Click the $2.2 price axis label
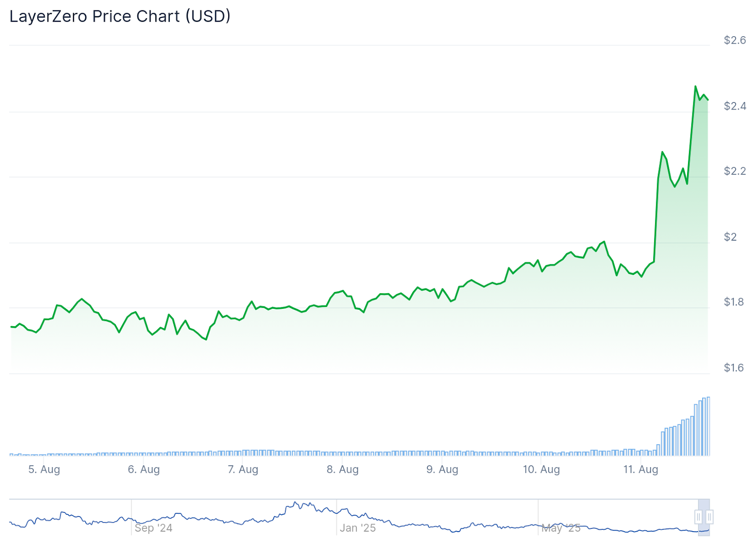 pyautogui.click(x=735, y=171)
